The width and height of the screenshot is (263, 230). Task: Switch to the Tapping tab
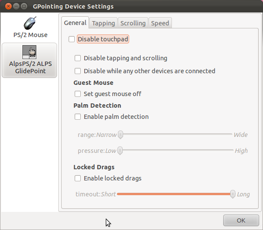[x=103, y=23]
